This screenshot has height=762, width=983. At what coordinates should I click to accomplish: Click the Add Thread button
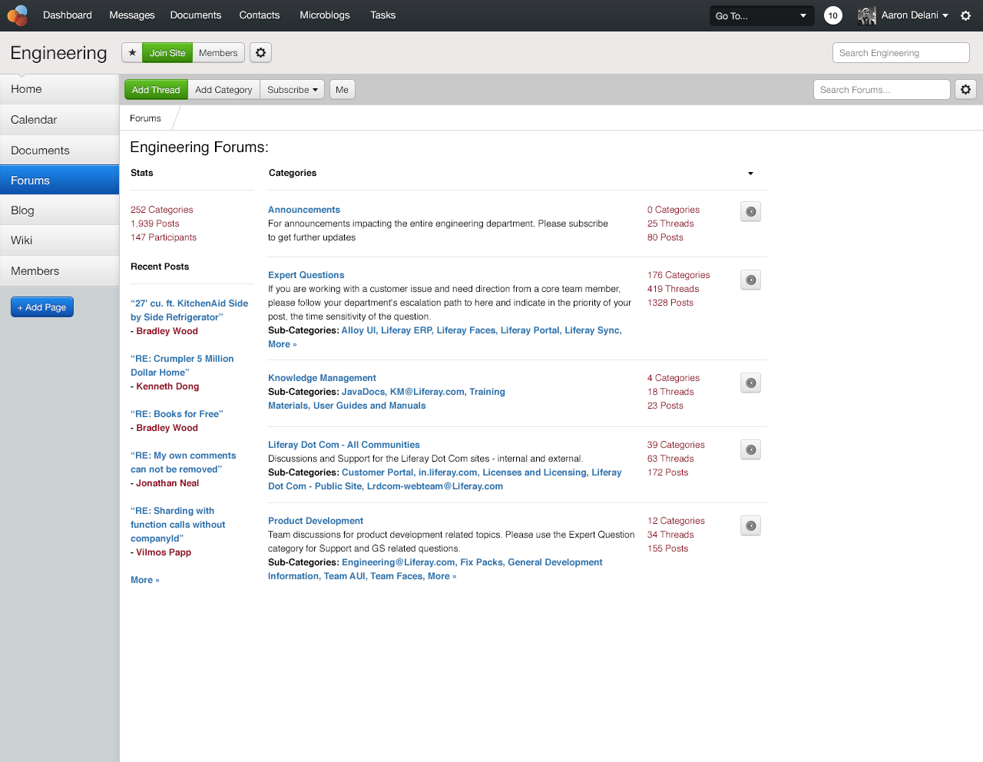coord(156,89)
